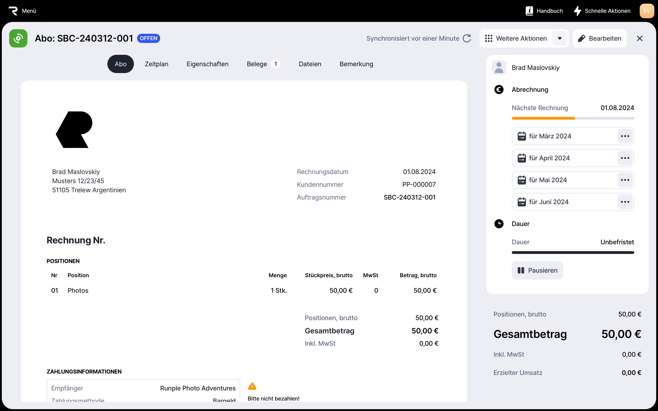The height and width of the screenshot is (411, 658).
Task: Click the green subscription Abo icon
Action: pos(18,39)
